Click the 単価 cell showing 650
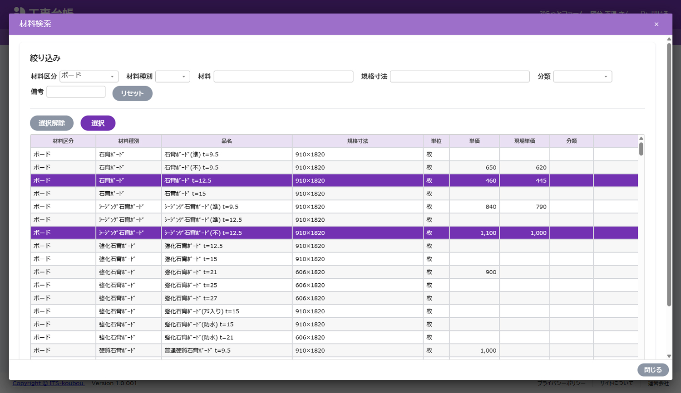The width and height of the screenshot is (681, 393). (x=474, y=167)
